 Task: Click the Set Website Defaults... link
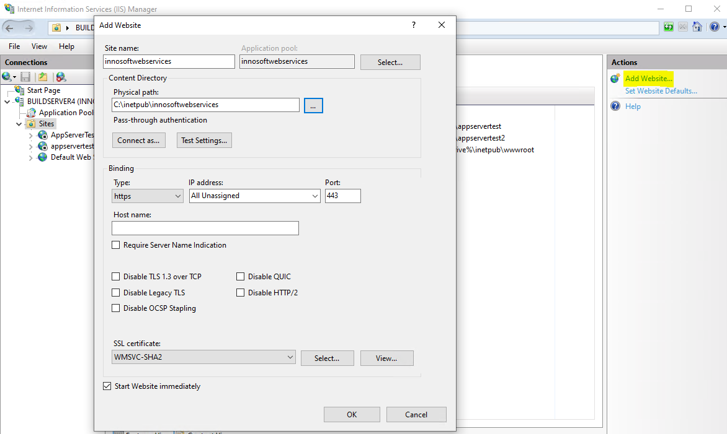pyautogui.click(x=661, y=91)
